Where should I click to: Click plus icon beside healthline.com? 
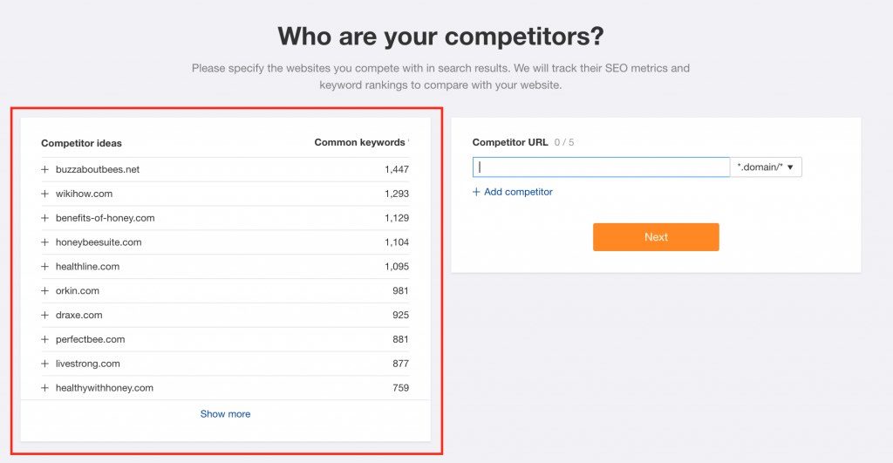(44, 267)
